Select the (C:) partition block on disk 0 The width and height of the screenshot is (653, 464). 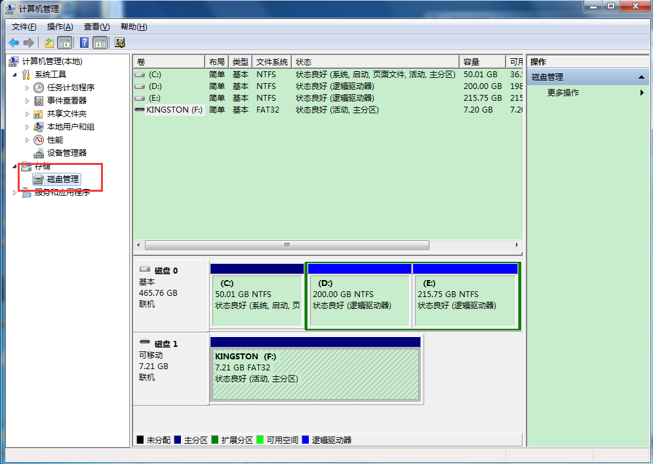click(257, 296)
